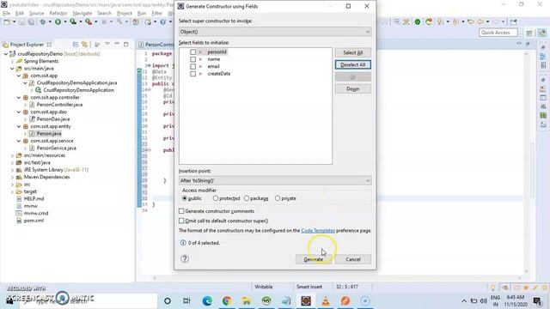Viewport: 550px width, 309px height.
Task: Enable Omit call to default constructor super()
Action: 181,221
